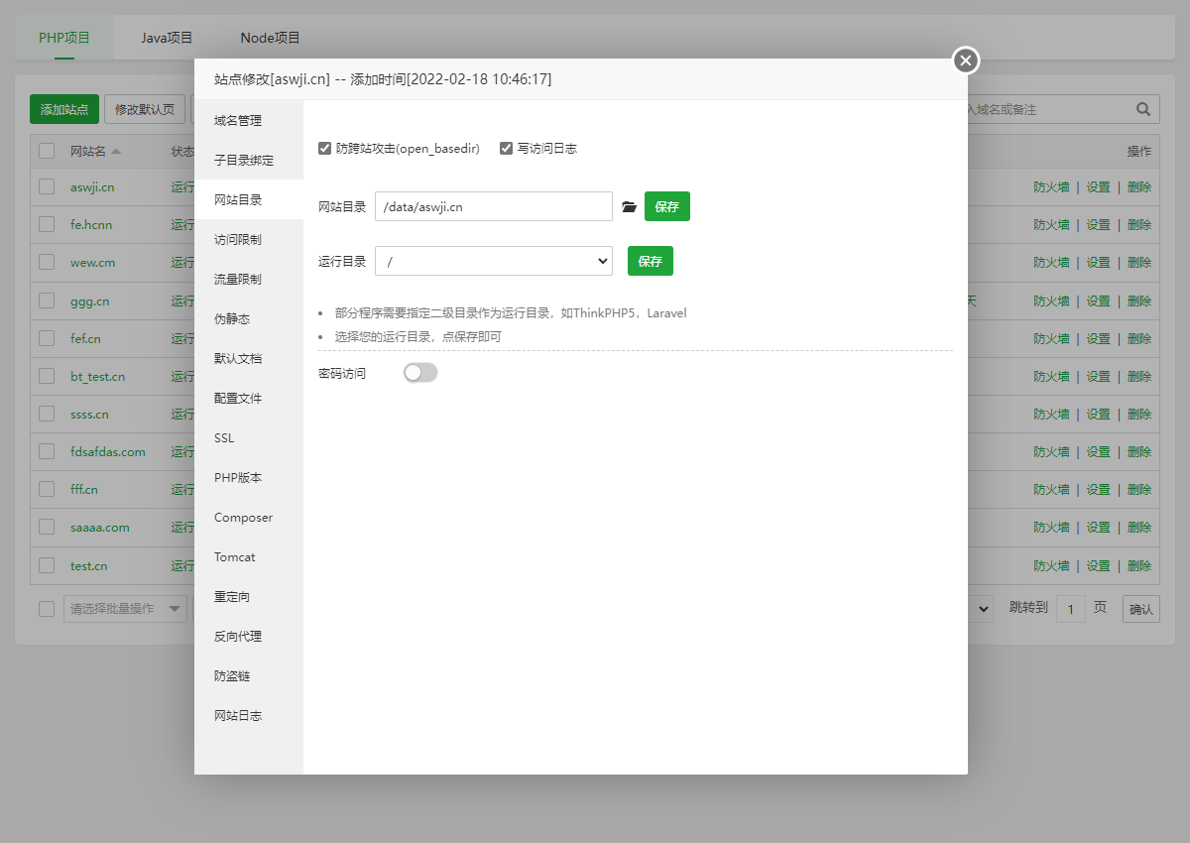
Task: Click the 确认 page jump button
Action: tap(1140, 608)
